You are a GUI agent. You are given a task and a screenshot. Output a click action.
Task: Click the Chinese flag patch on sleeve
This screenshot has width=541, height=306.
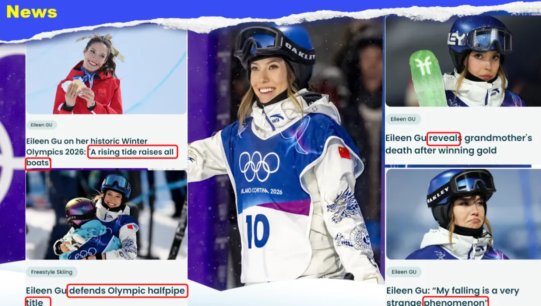point(344,152)
